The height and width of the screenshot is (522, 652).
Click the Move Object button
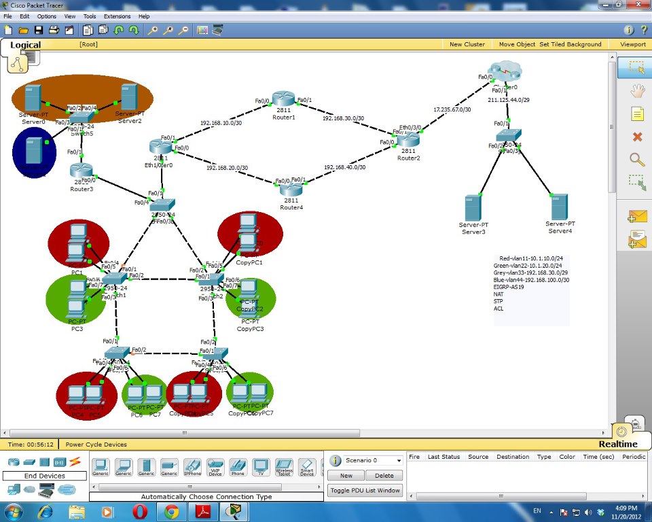point(517,44)
